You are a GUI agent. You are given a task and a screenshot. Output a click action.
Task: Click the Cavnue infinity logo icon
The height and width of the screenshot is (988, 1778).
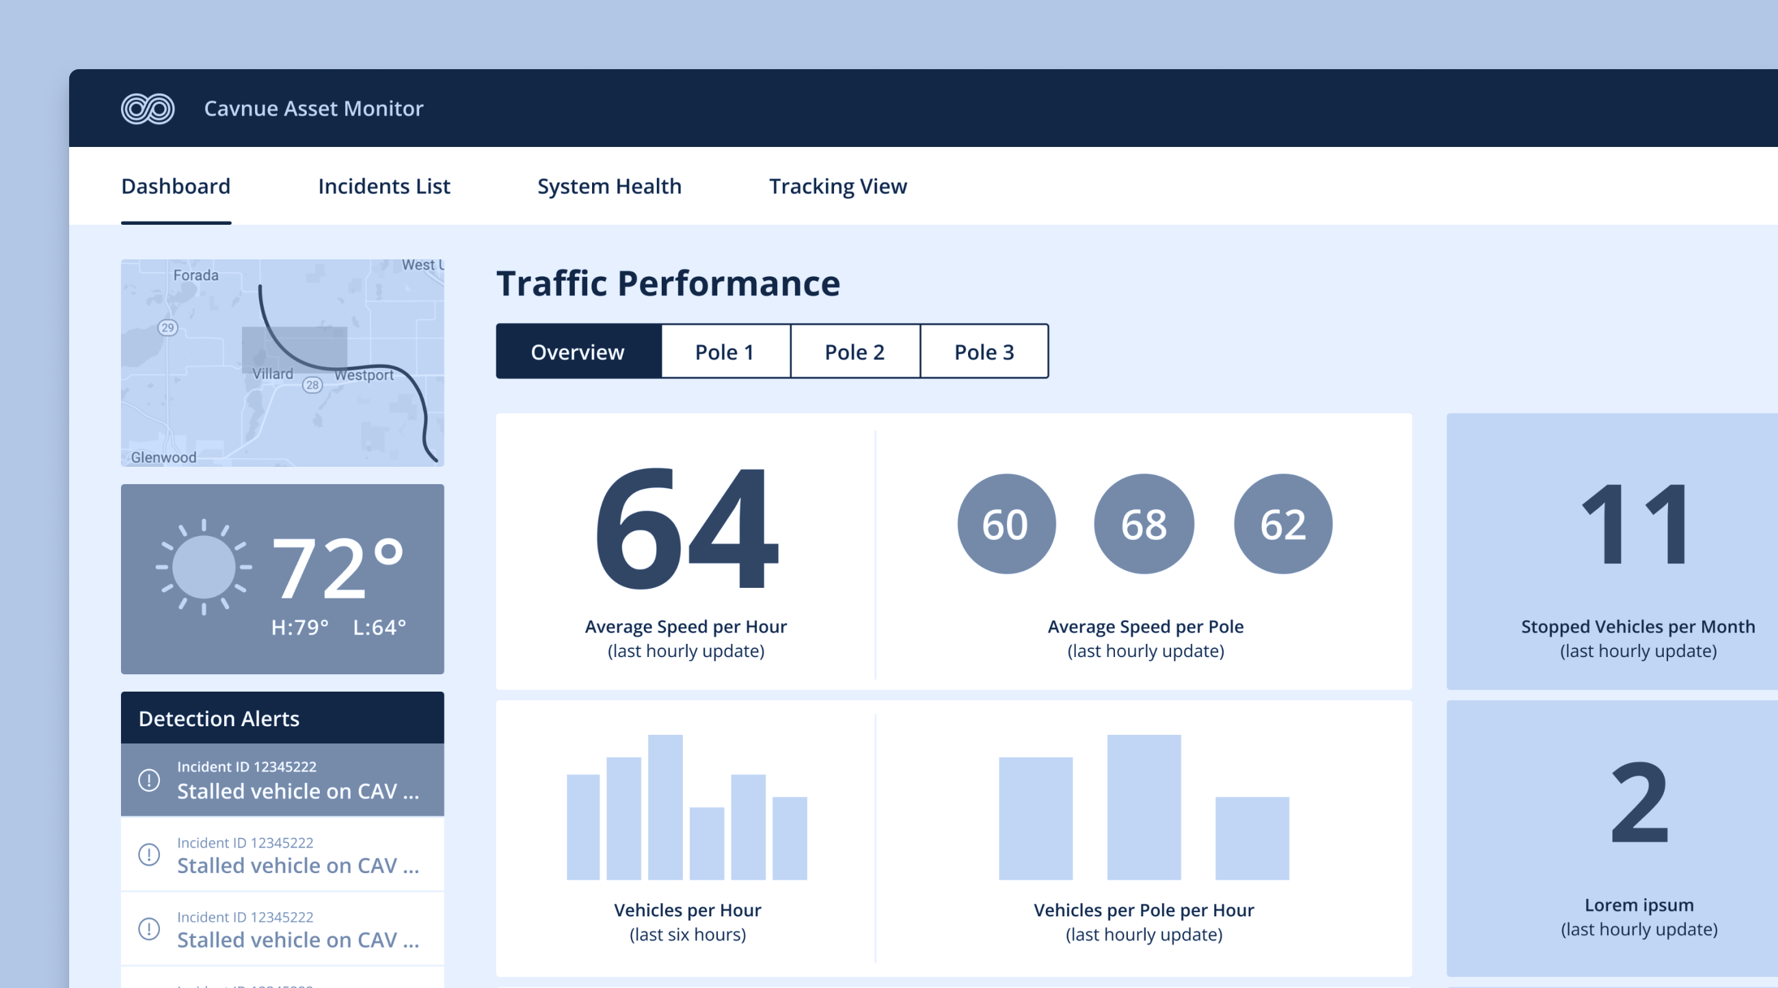148,109
